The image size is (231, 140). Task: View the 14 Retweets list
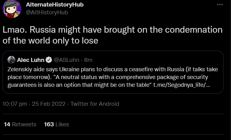20,124
